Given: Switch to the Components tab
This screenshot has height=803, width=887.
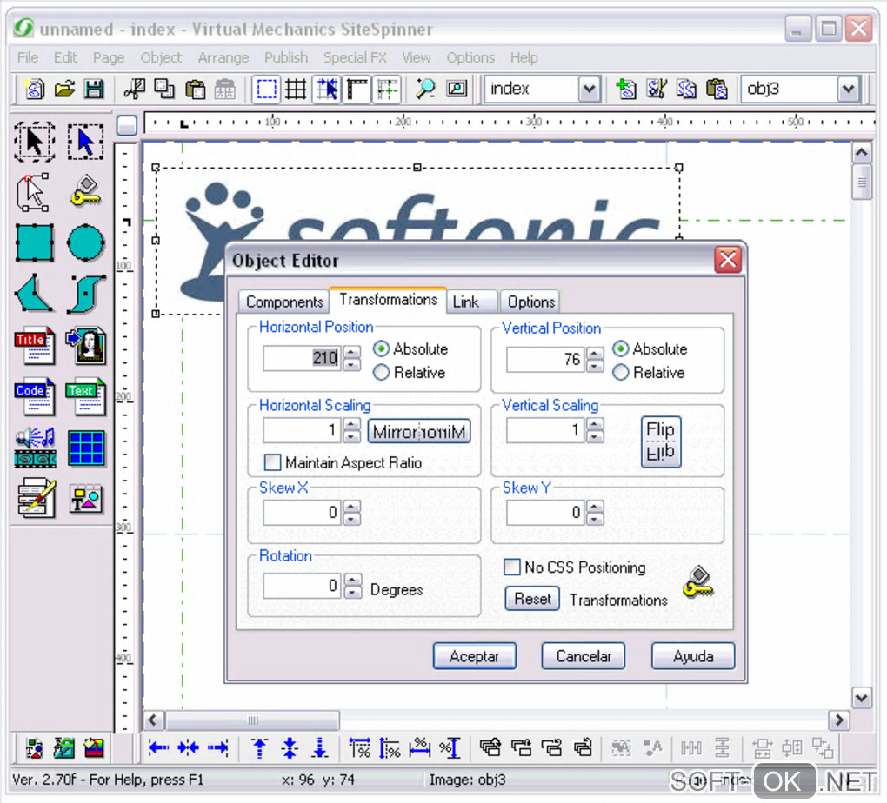Looking at the screenshot, I should pos(284,302).
